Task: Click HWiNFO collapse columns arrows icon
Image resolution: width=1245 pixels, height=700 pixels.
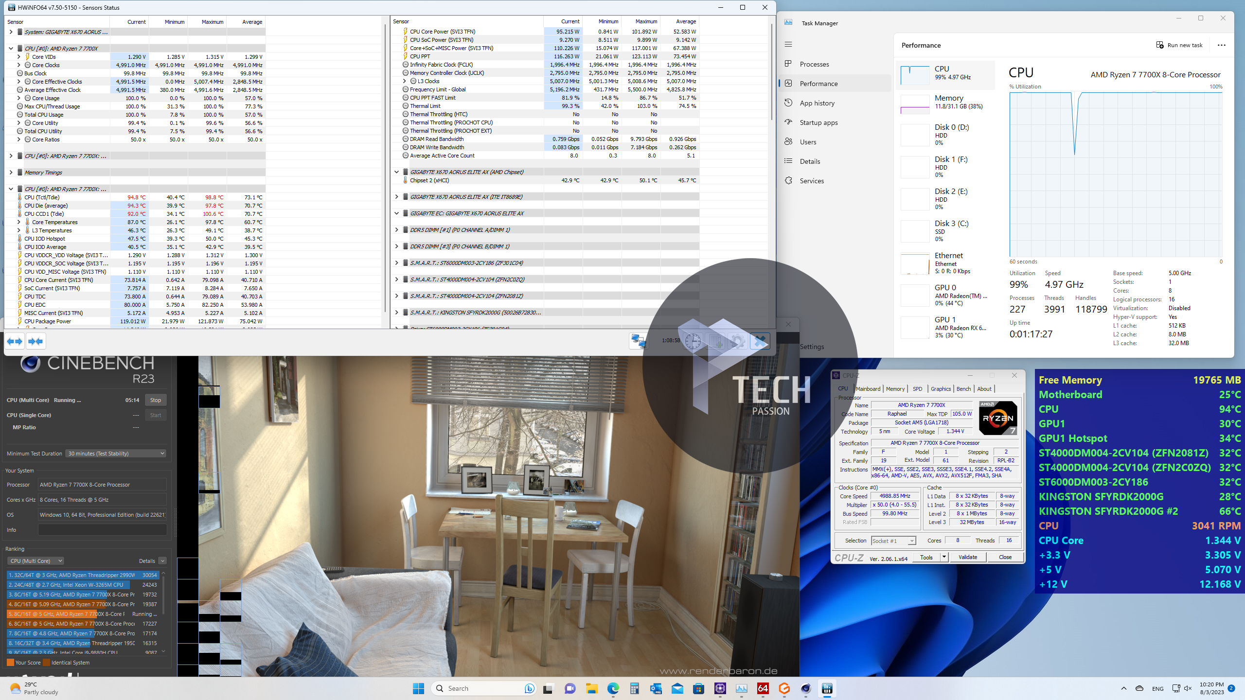Action: coord(36,341)
